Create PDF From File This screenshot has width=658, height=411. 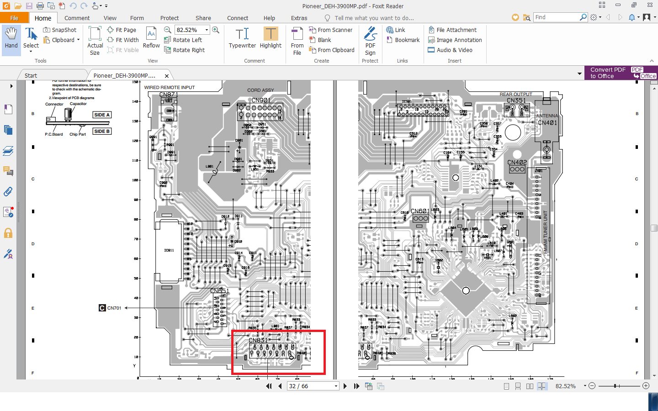[x=297, y=41]
